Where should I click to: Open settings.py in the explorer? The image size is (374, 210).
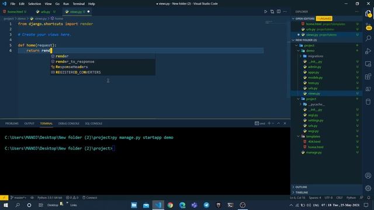tap(316, 121)
